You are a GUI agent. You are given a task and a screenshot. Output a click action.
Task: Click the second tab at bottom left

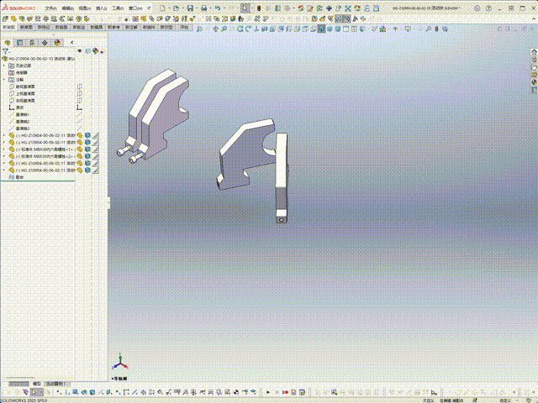point(36,384)
